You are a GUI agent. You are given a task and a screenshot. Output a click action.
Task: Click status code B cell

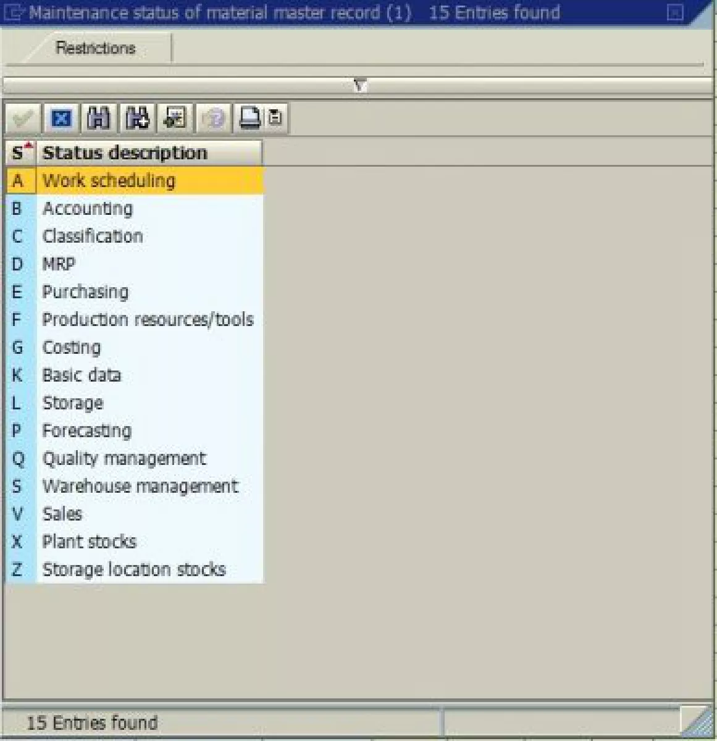21,208
